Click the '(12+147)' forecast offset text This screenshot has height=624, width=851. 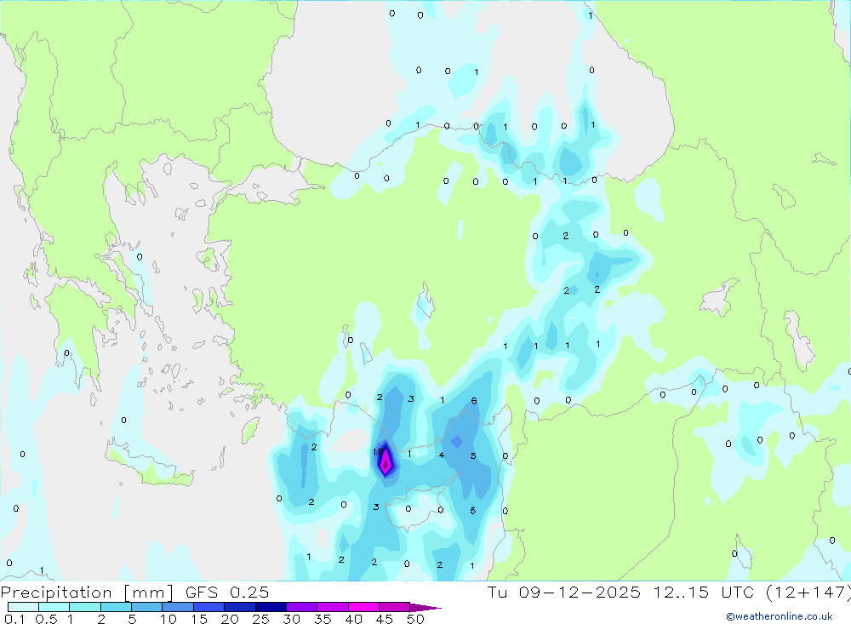[x=808, y=593]
